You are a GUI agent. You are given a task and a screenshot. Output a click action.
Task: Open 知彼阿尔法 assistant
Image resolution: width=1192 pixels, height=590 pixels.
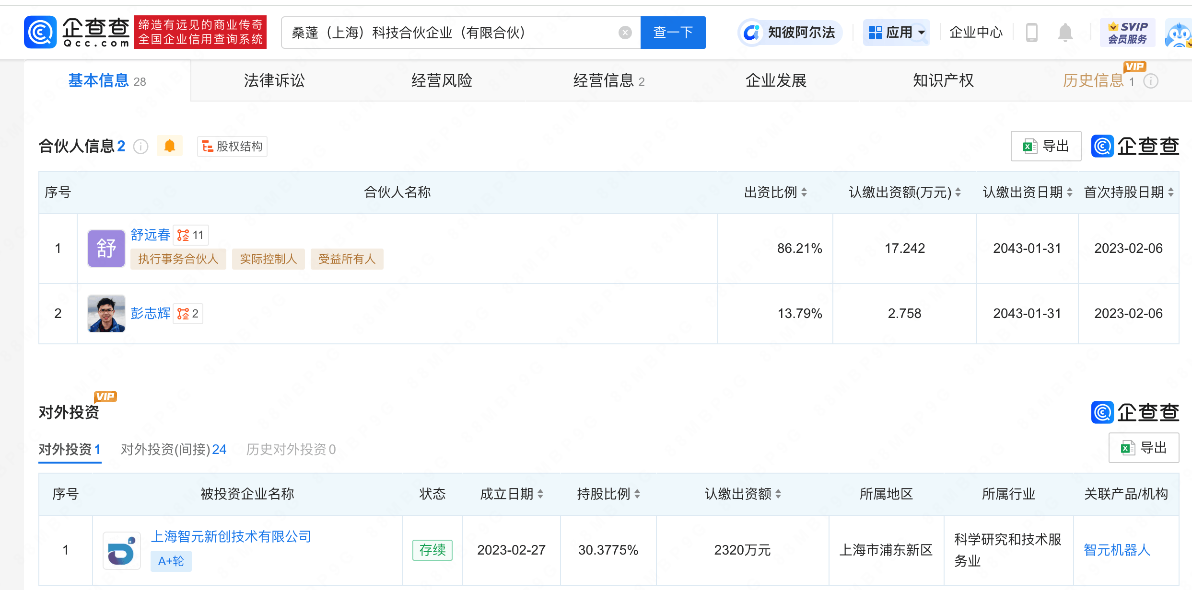pos(789,33)
